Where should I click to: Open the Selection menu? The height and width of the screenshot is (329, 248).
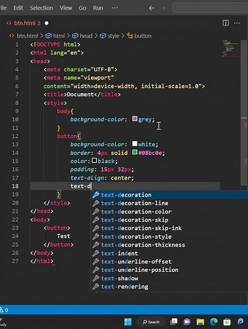pos(42,8)
